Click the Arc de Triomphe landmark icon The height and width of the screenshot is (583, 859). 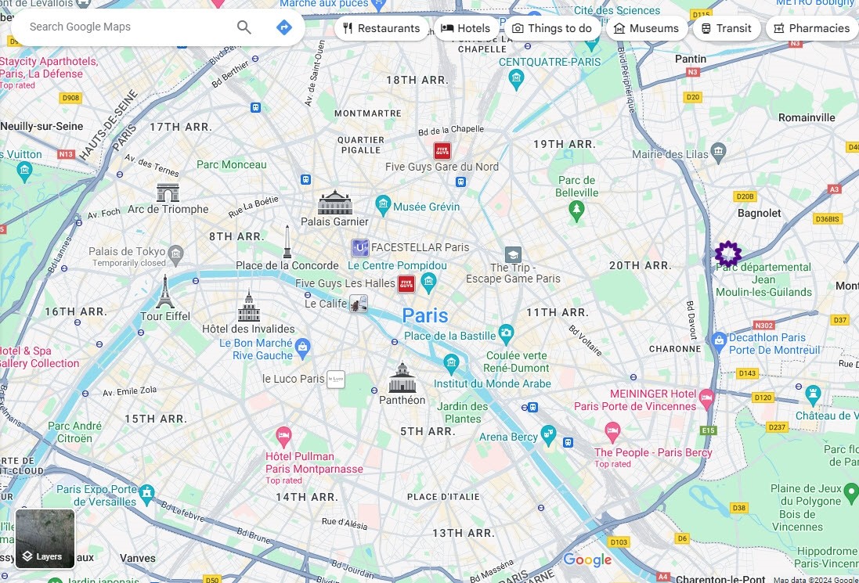click(168, 193)
